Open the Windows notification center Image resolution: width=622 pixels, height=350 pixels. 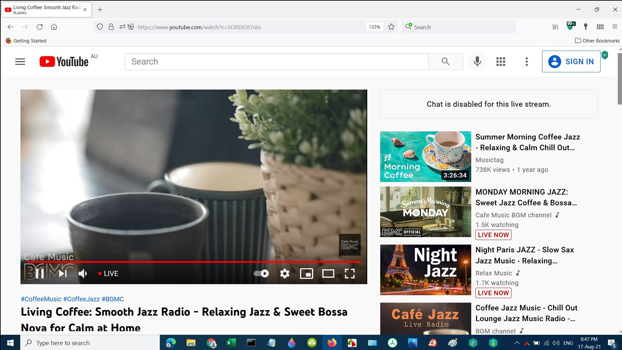click(x=612, y=343)
